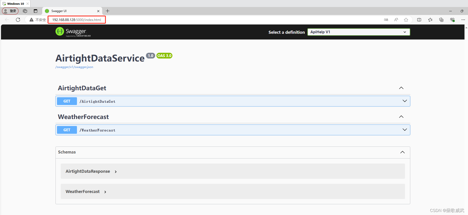
Task: Click GET button for /AirtightDataGet
Action: point(67,101)
